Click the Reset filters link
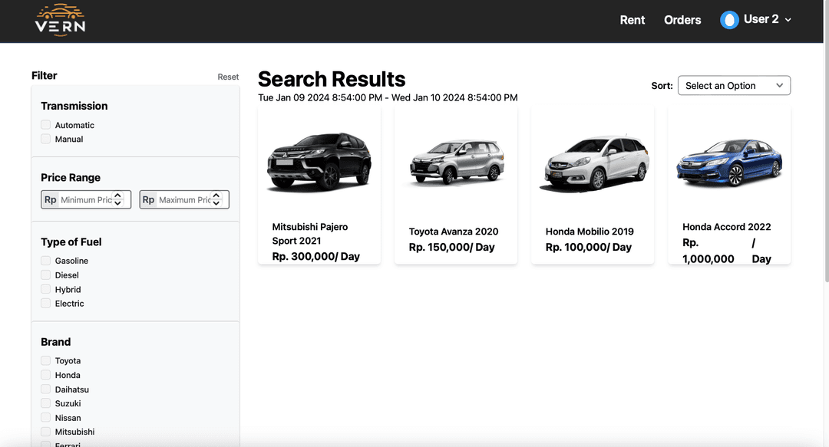The height and width of the screenshot is (447, 829). click(x=228, y=77)
